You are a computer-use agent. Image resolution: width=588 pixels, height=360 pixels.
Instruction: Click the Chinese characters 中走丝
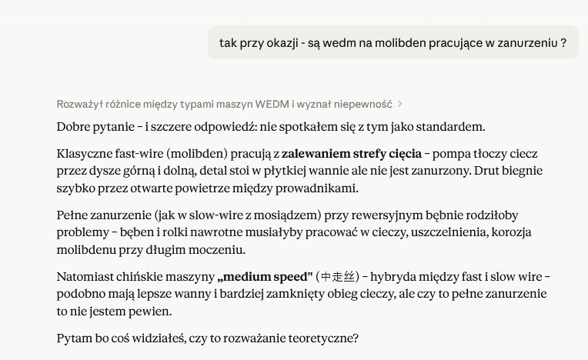coord(338,277)
